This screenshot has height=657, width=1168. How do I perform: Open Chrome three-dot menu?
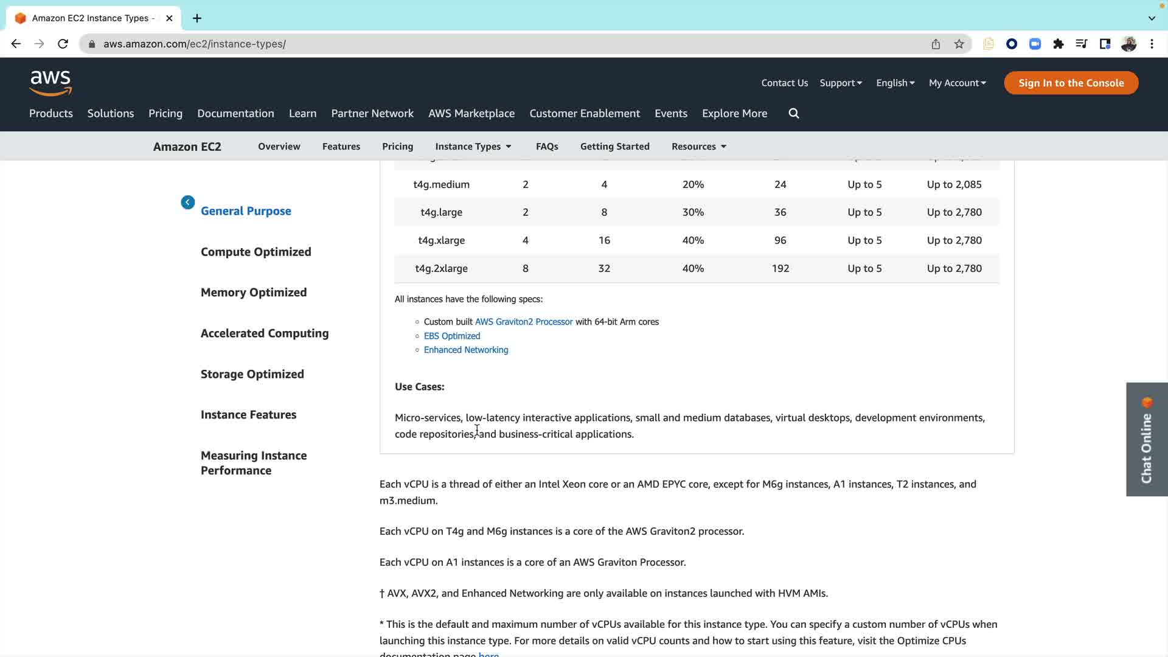pos(1152,44)
